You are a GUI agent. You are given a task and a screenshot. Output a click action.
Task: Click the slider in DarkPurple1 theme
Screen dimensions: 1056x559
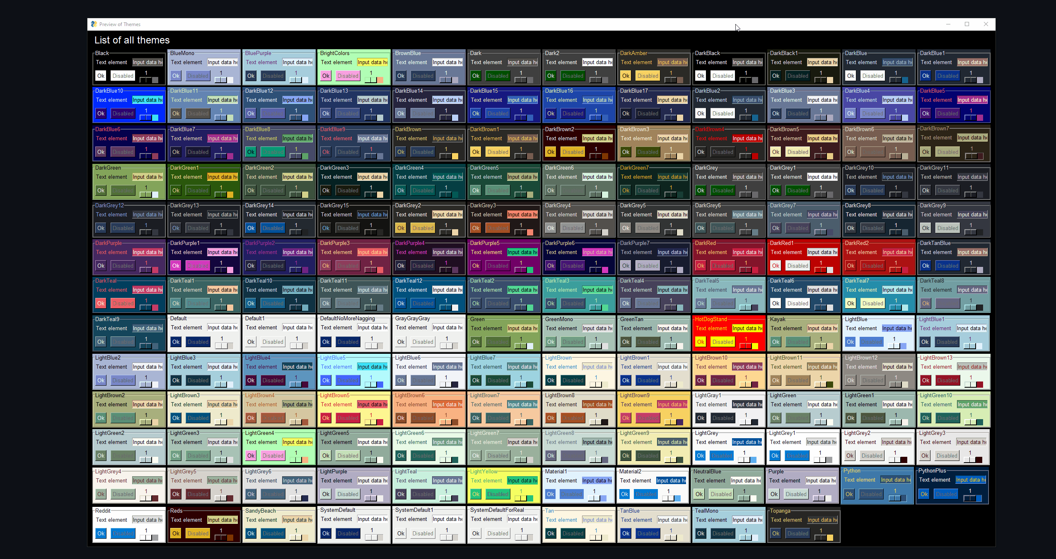pyautogui.click(x=223, y=270)
